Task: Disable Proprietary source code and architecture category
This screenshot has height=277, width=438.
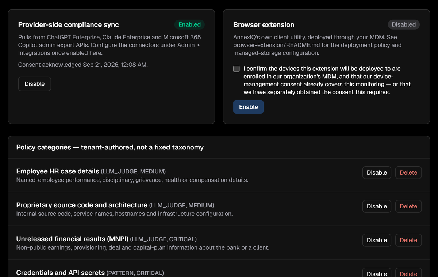Action: point(377,206)
